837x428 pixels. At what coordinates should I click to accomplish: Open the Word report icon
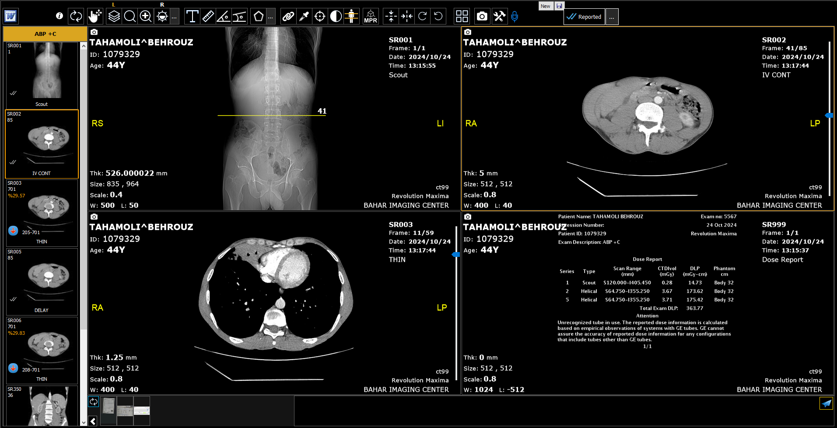[11, 17]
